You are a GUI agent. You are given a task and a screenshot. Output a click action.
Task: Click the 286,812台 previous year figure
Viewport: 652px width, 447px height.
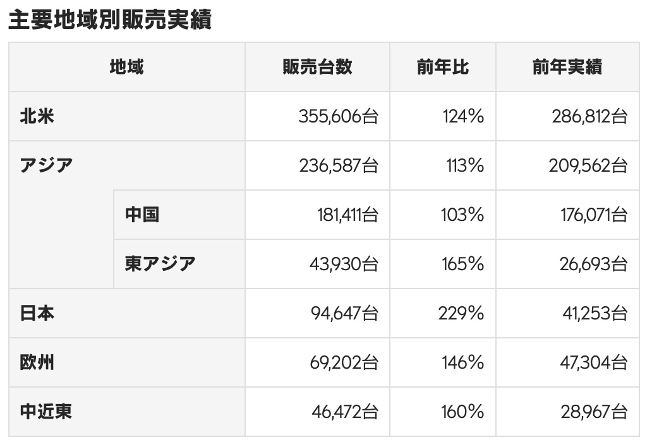pos(589,116)
